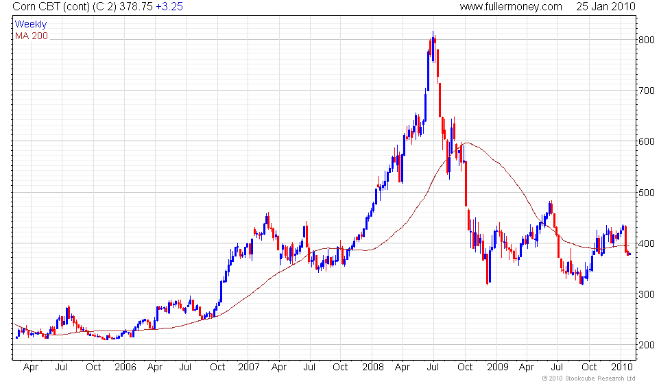Click the 2010 year label on time axis
Viewport: 672px width, 384px height.
click(622, 368)
